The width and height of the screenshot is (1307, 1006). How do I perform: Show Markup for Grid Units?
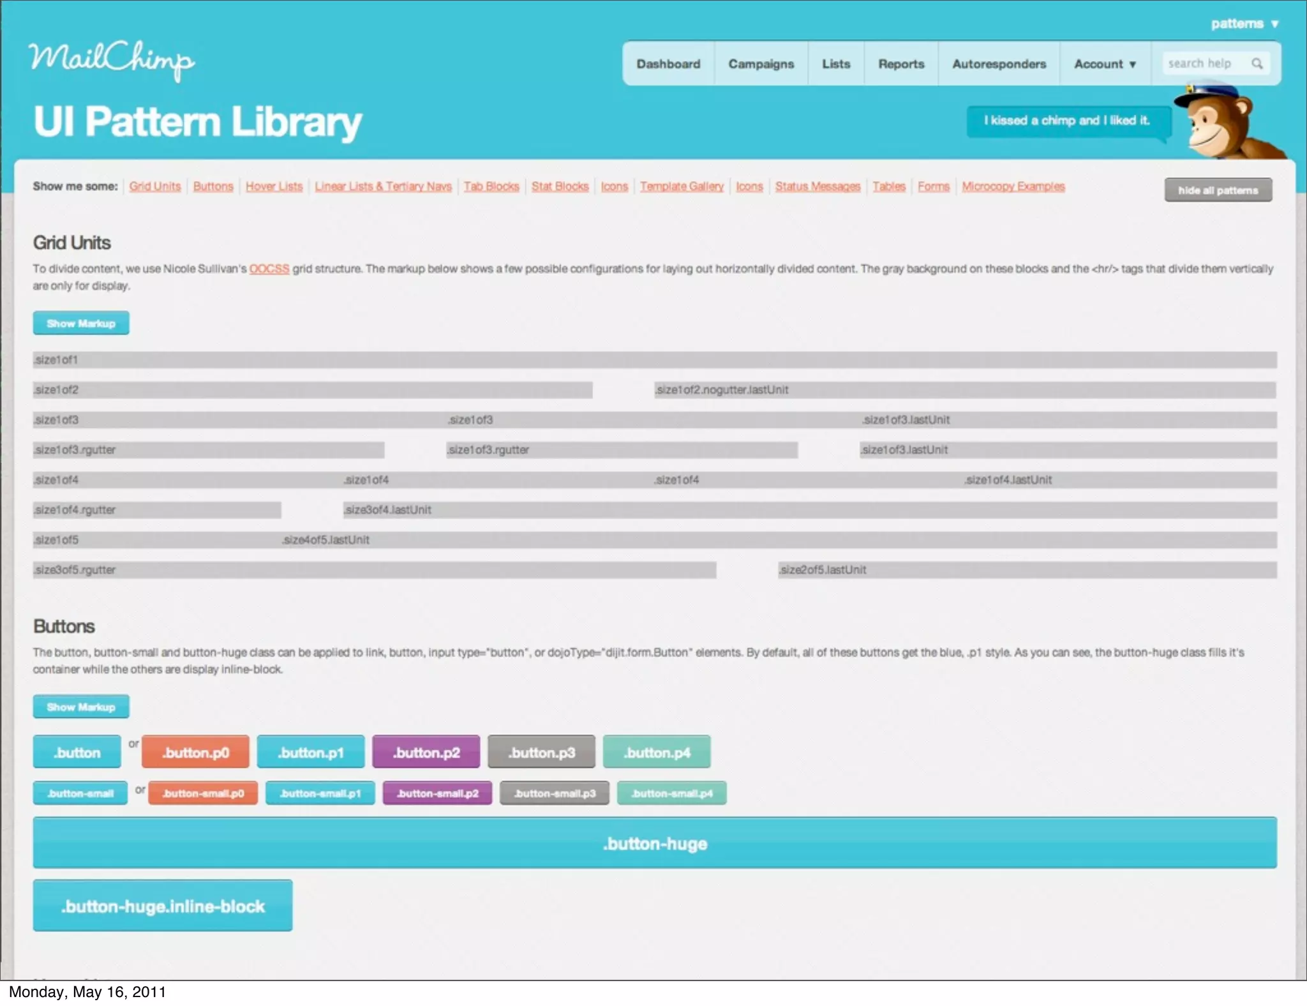click(x=81, y=323)
